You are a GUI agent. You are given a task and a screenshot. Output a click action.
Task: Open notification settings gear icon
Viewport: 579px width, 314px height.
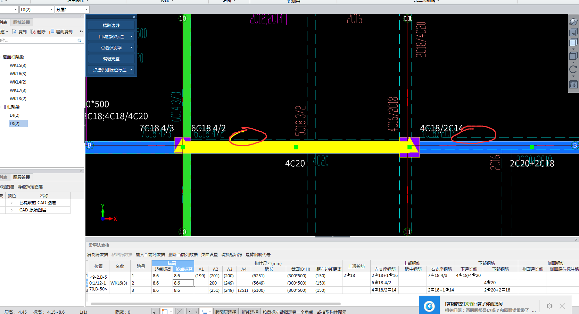pos(549,306)
